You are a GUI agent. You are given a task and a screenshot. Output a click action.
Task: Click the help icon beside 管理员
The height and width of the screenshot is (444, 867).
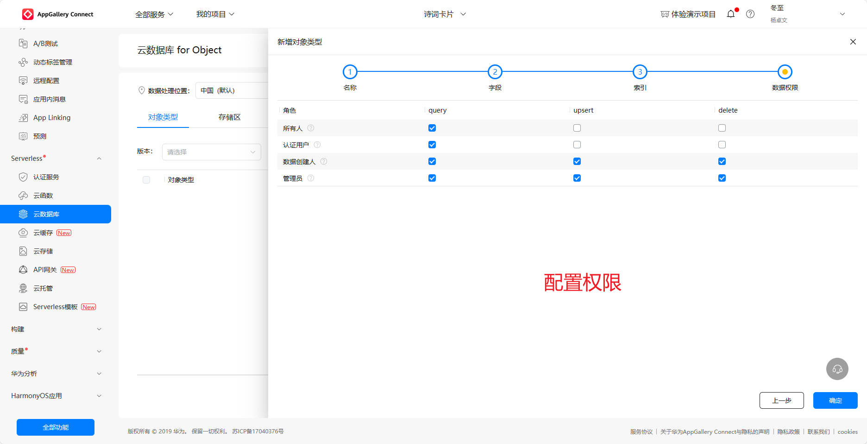tap(311, 178)
